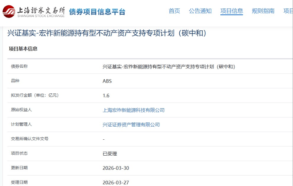Open the 规则指南 menu item
The width and height of the screenshot is (293, 186).
[263, 11]
